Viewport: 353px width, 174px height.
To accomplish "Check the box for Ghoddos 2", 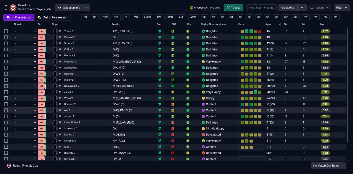I will (x=6, y=141).
